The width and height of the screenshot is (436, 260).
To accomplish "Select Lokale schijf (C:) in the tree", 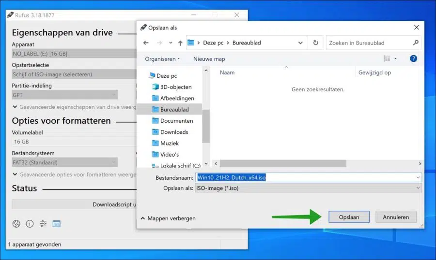I will 176,165.
